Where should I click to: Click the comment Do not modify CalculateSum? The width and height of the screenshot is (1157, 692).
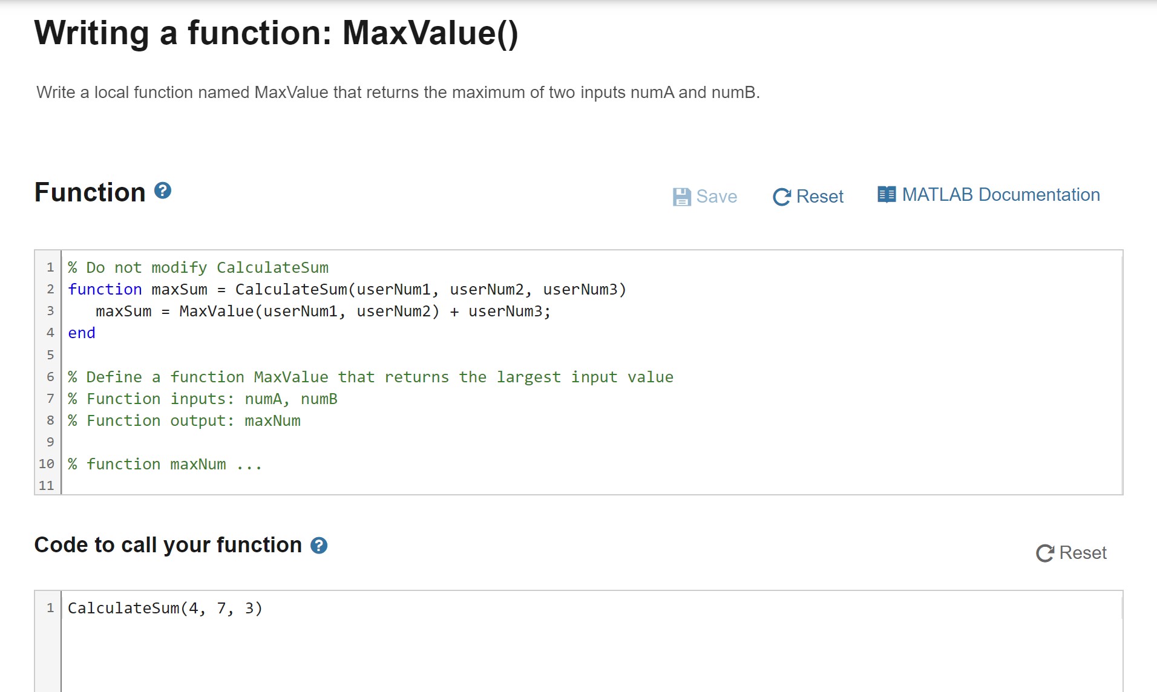pyautogui.click(x=198, y=267)
